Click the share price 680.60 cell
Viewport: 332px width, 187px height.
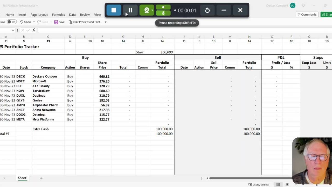[102, 91]
